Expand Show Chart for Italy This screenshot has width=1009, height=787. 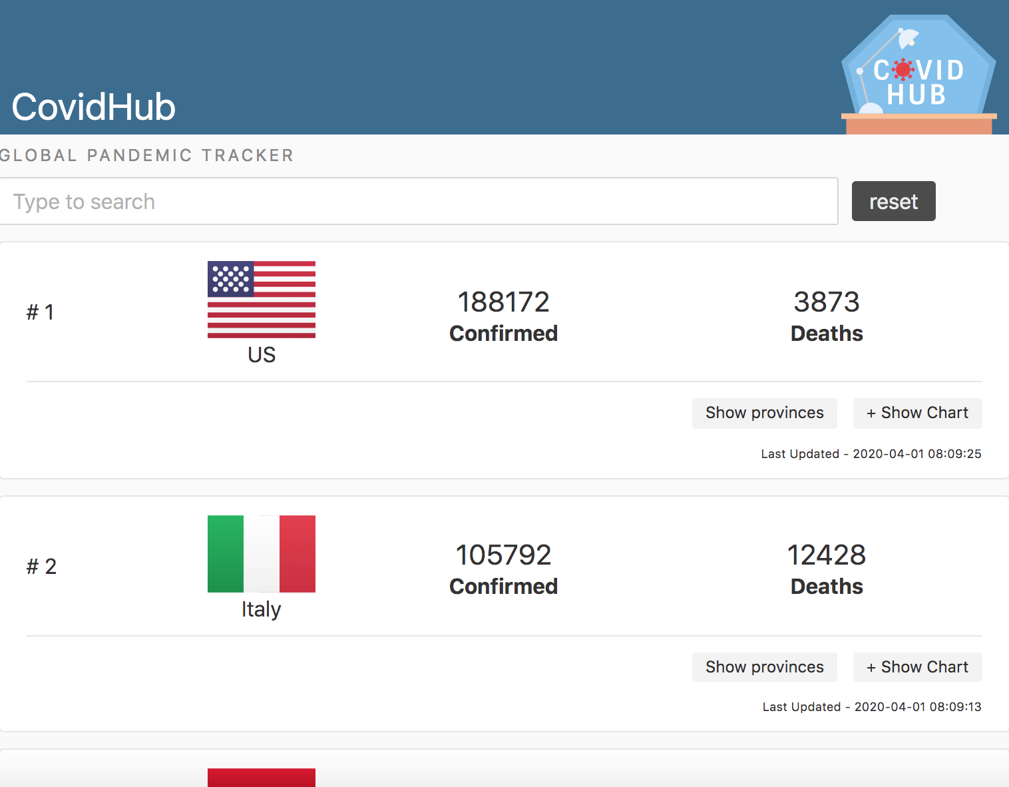pos(917,667)
